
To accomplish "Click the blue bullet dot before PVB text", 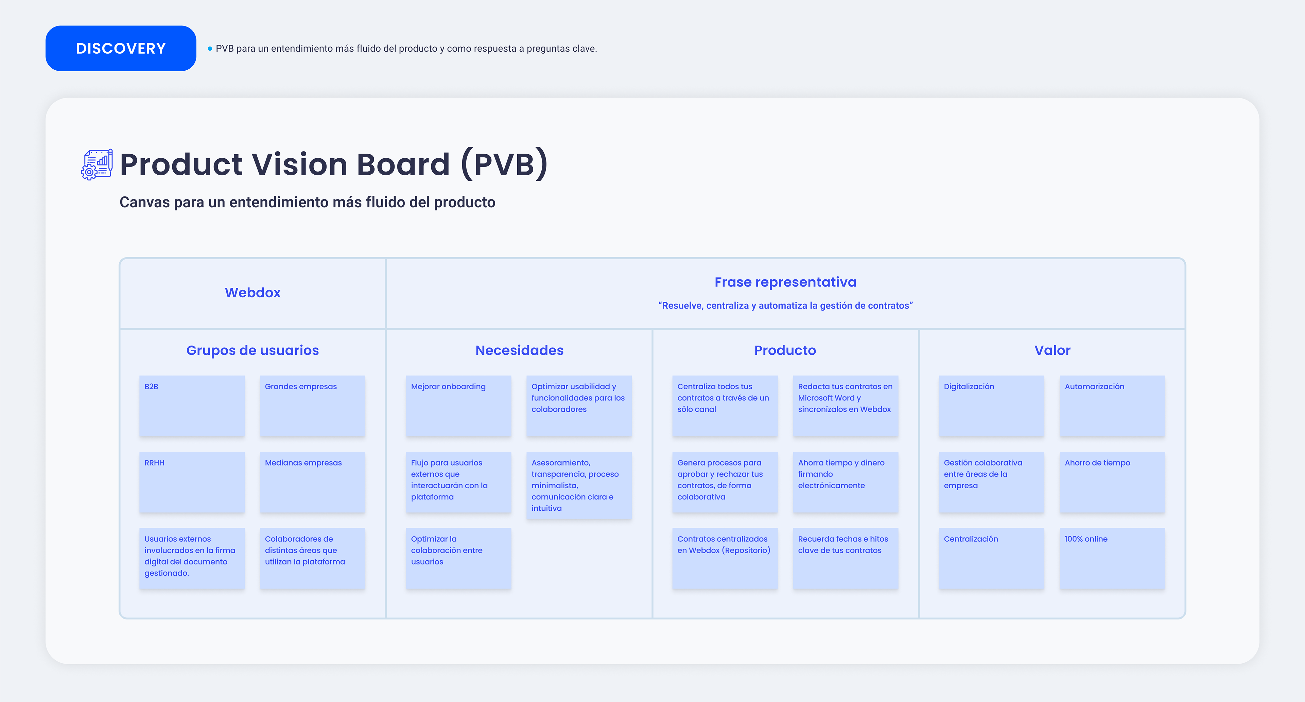I will tap(210, 49).
